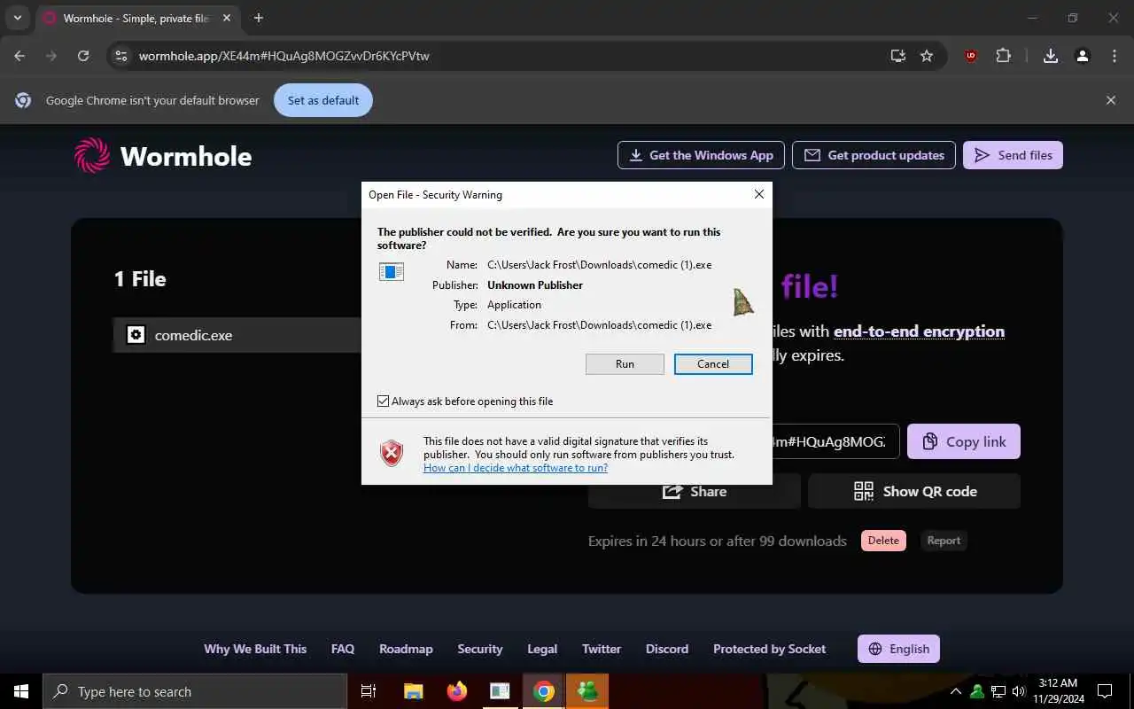This screenshot has width=1134, height=709.
Task: Click the Run button in security warning
Action: click(x=625, y=364)
